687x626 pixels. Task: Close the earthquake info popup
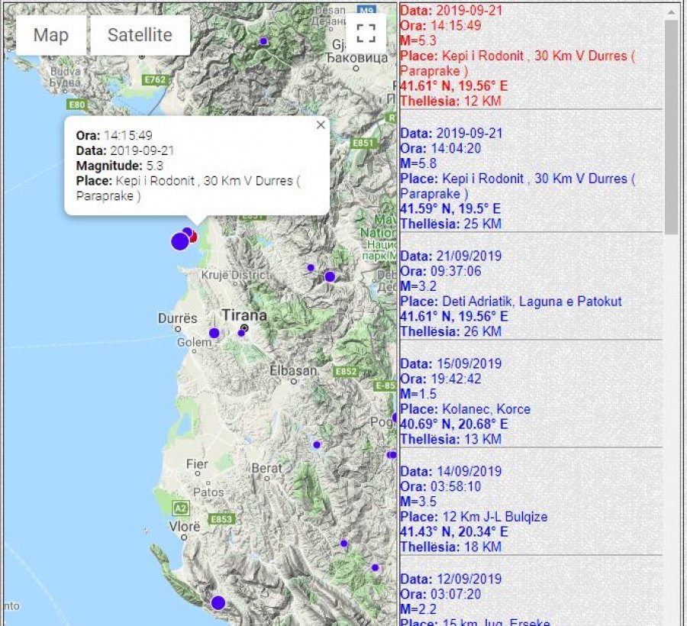(x=321, y=125)
